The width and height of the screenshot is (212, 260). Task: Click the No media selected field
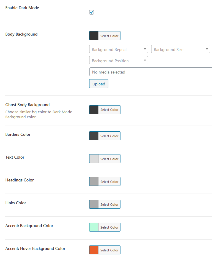151,72
